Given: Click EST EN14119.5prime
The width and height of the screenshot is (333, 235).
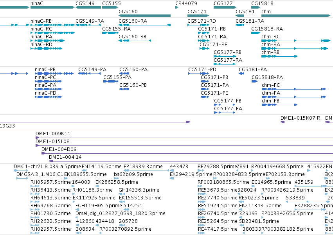Looking at the screenshot, I should (x=84, y=170).
